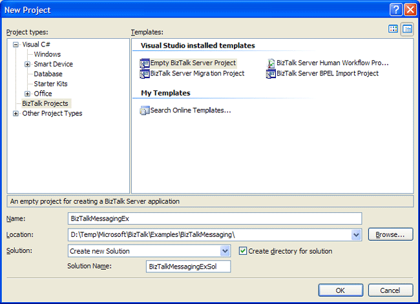Image resolution: width=420 pixels, height=304 pixels.
Task: Open the dialog Help question mark button
Action: click(395, 10)
